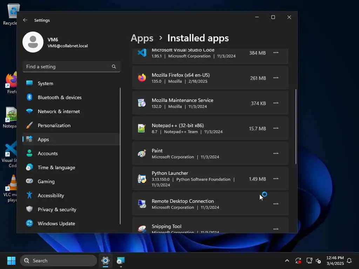Click the Paint app icon in list
The height and width of the screenshot is (269, 359).
coord(142,153)
